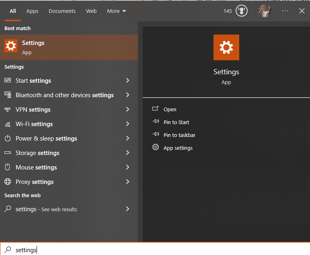This screenshot has height=255, width=310.
Task: Expand the 'See web results' chevron
Action: (128, 209)
